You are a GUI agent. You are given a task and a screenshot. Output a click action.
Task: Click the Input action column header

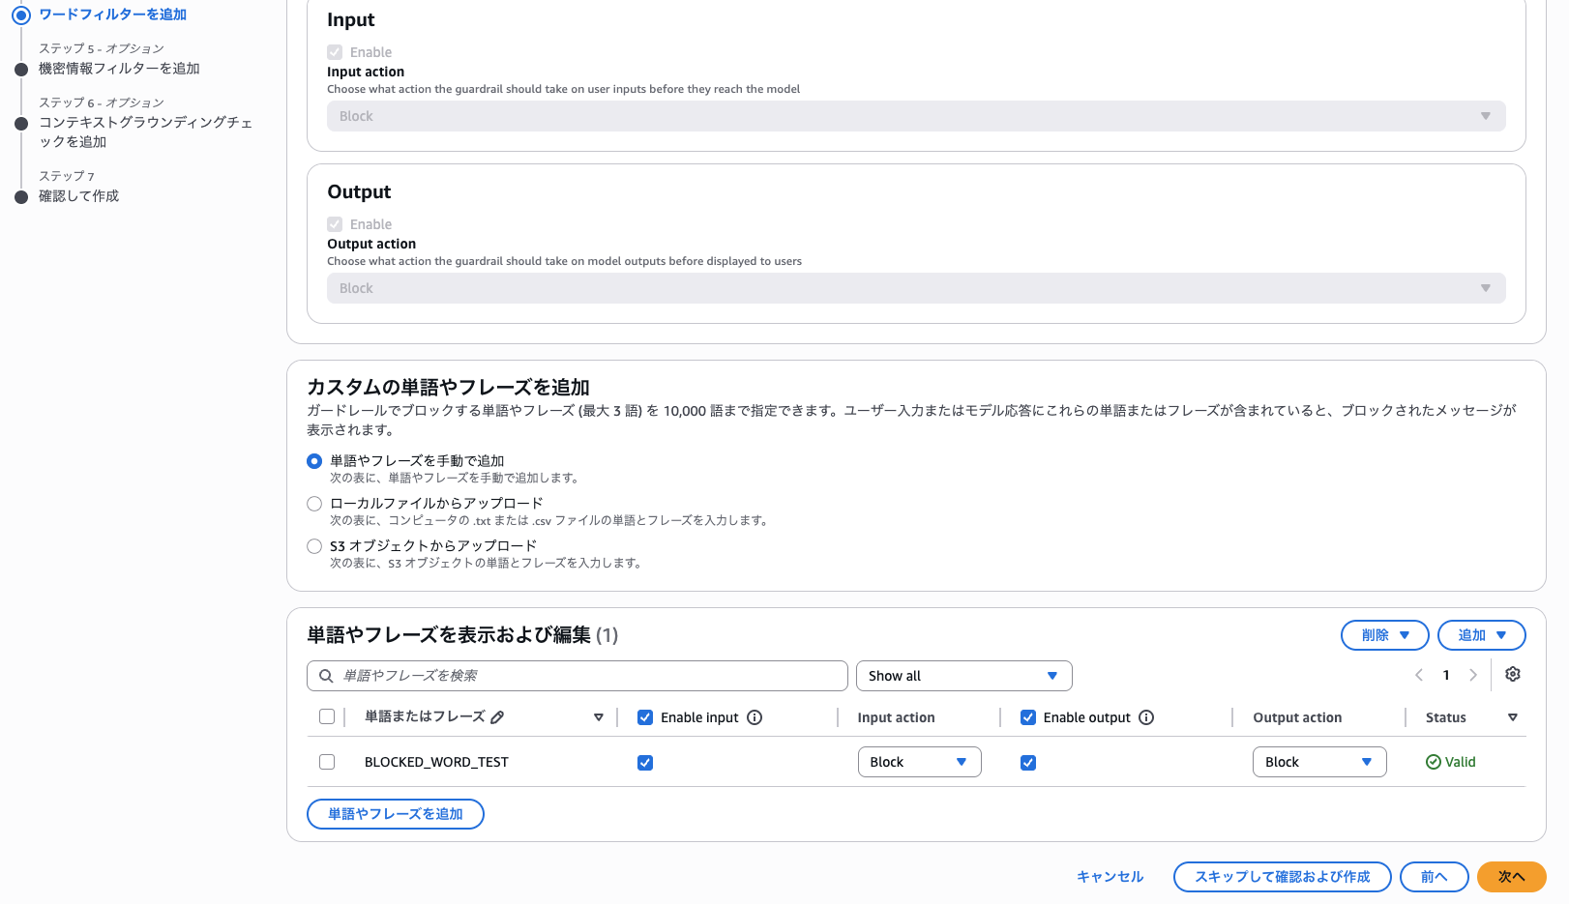point(897,717)
